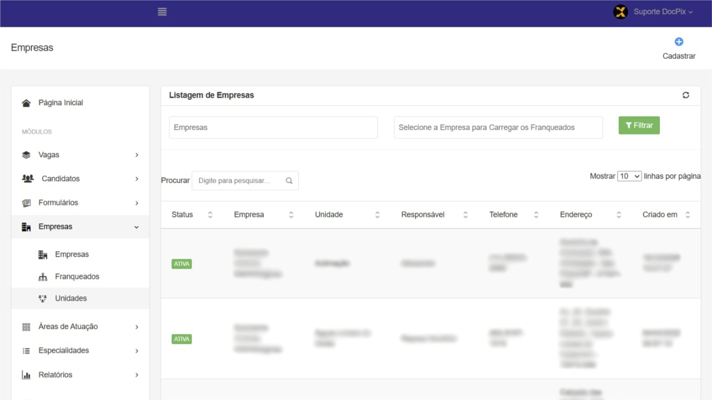Open the rows per page dropdown

pos(629,176)
